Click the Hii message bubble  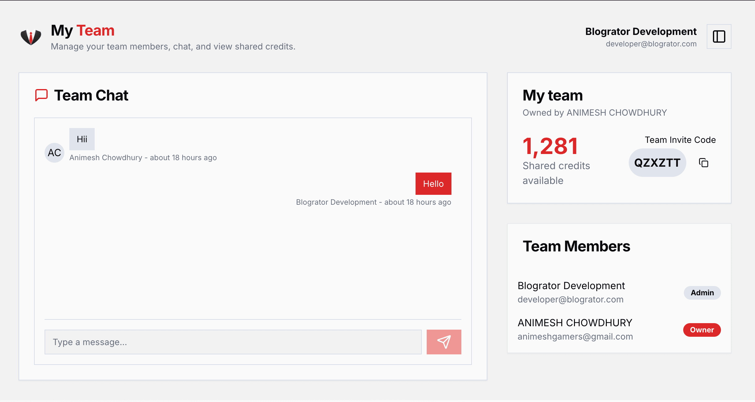tap(82, 139)
